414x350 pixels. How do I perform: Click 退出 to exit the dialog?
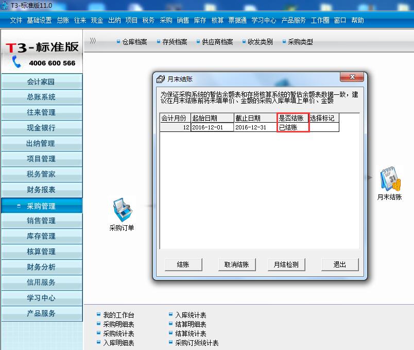pyautogui.click(x=339, y=264)
